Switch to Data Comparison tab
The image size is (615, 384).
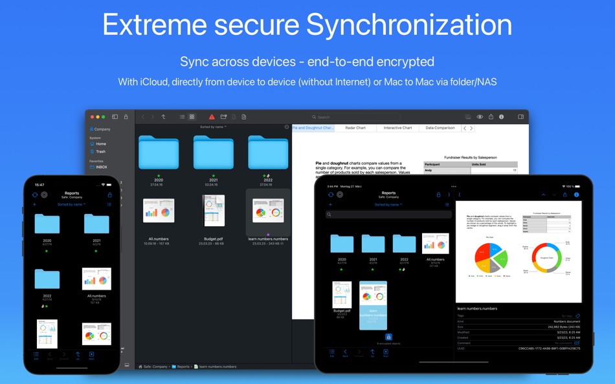click(440, 128)
